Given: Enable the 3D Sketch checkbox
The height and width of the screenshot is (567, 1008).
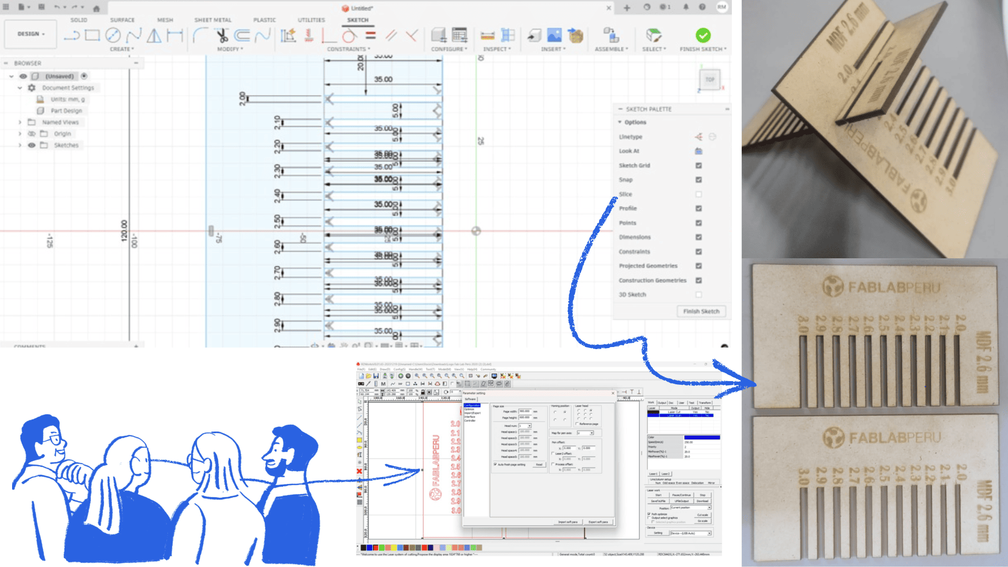Looking at the screenshot, I should 699,295.
